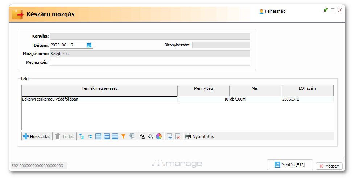Open the calendar date picker
The height and width of the screenshot is (178, 354).
point(90,45)
